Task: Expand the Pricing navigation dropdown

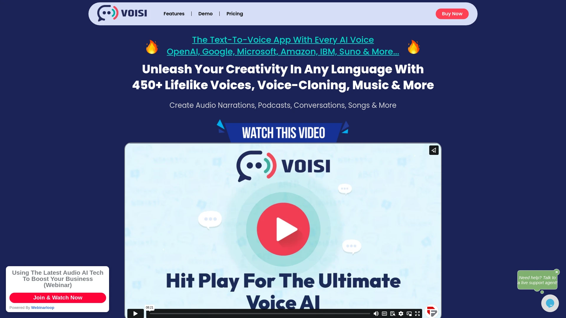Action: coord(235,14)
